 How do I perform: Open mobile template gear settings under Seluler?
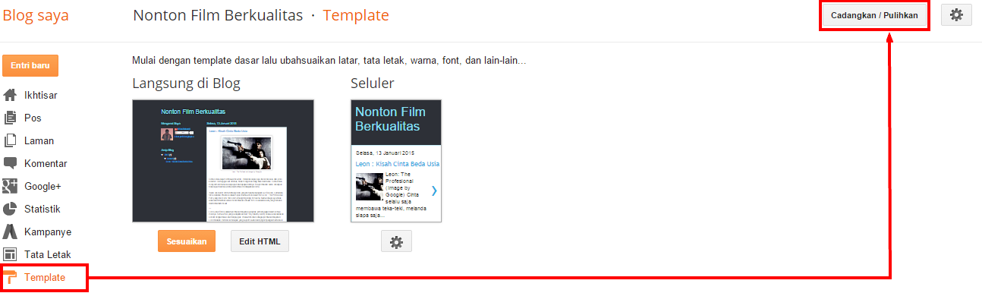click(x=396, y=241)
